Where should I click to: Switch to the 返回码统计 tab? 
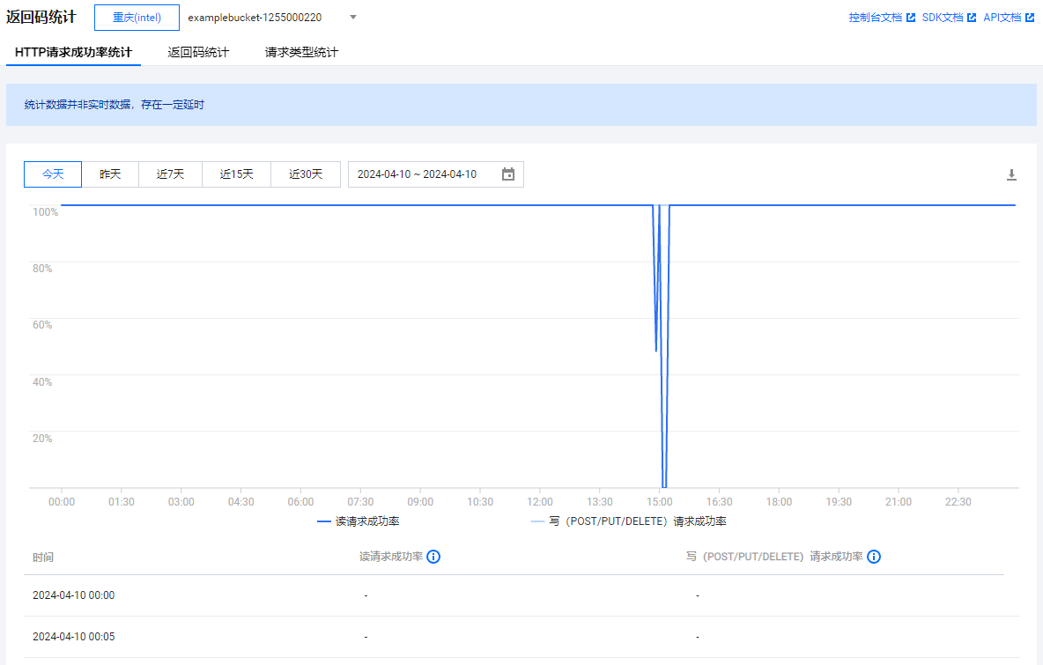click(x=198, y=52)
